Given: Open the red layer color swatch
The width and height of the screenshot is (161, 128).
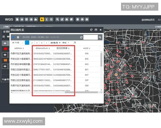Looking at the screenshot, I should click(5, 49).
